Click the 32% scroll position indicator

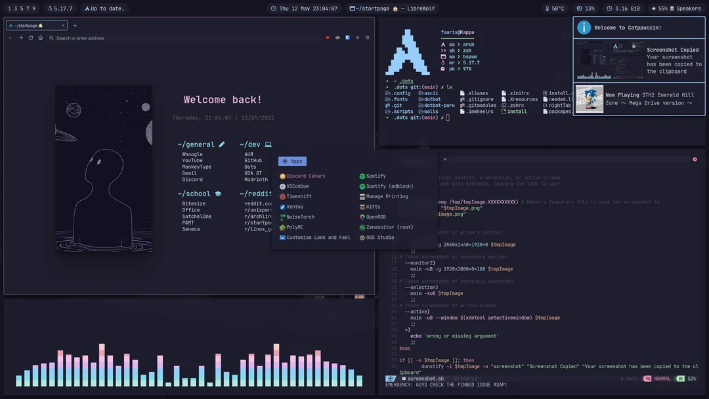coord(691,378)
